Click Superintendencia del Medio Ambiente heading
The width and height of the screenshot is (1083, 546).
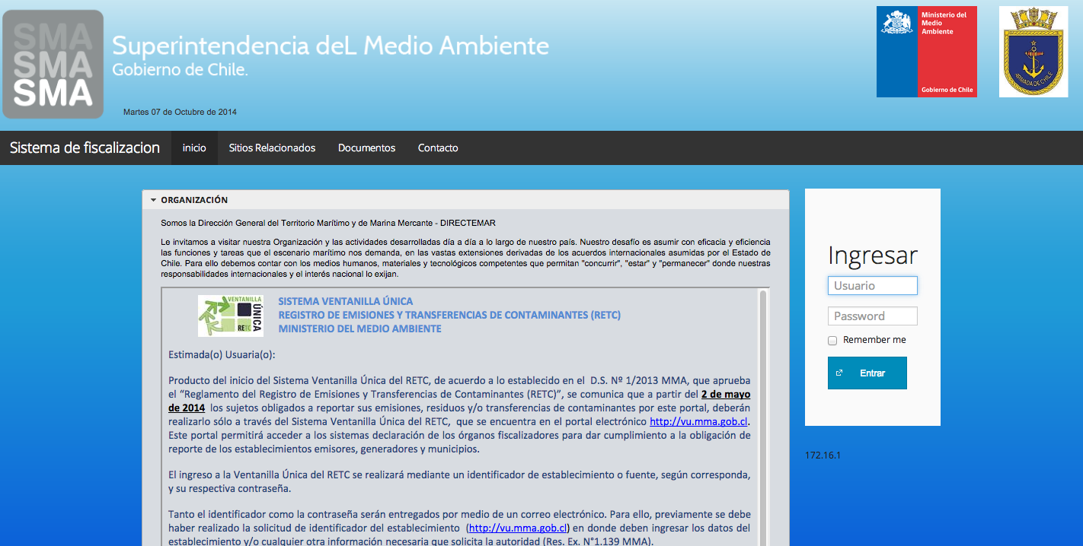(330, 46)
